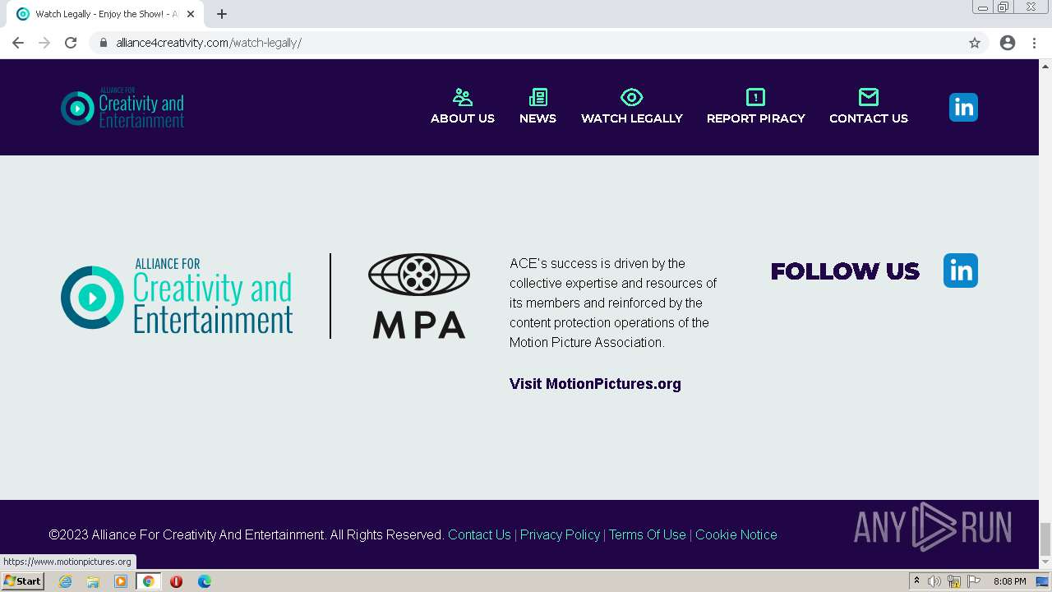This screenshot has width=1052, height=592.
Task: Go to Watch Legally page
Action: (x=631, y=107)
